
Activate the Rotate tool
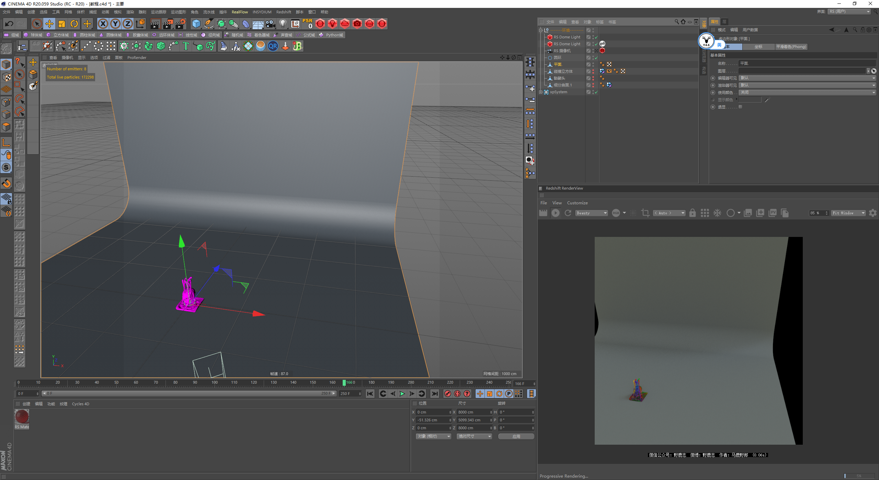coord(74,24)
